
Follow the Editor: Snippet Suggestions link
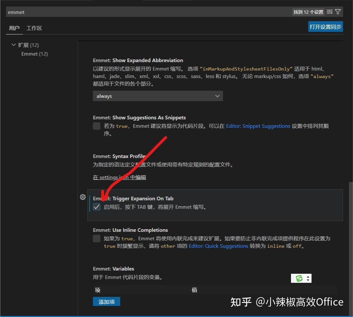coord(258,126)
